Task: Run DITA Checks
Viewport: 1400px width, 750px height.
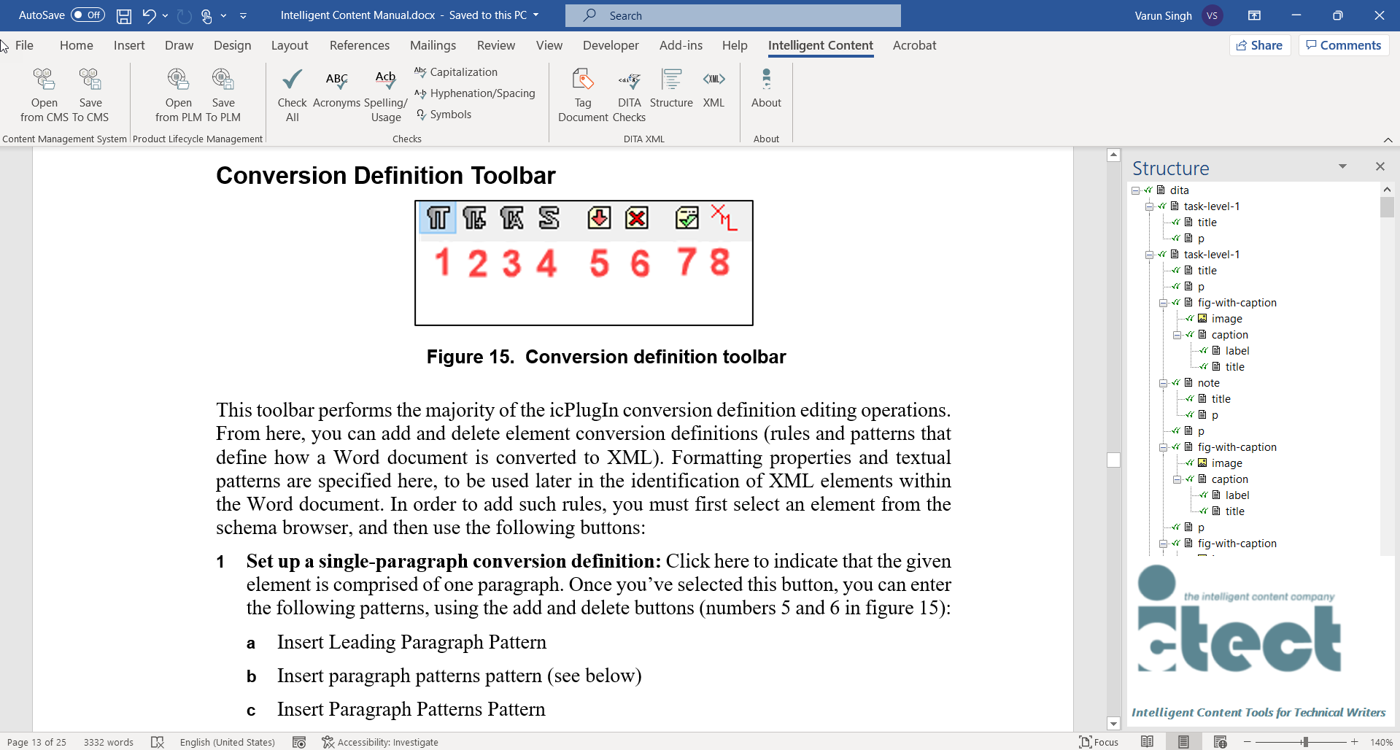Action: (629, 95)
